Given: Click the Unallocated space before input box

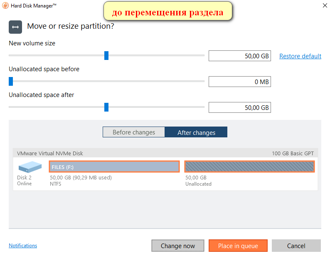Looking at the screenshot, I should point(239,82).
